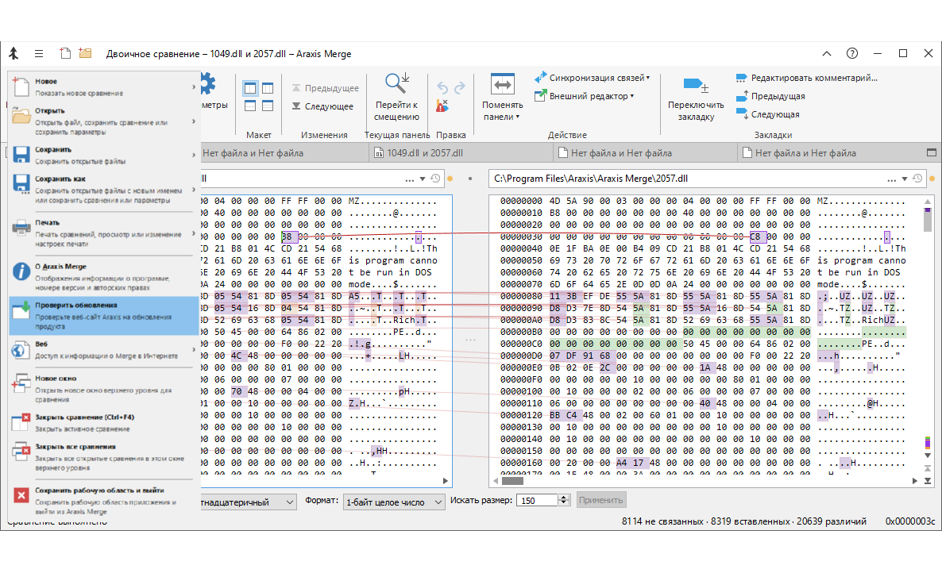Choose Сохранить как menu entry
Image resolution: width=942 pixels, height=573 pixels.
(103, 189)
